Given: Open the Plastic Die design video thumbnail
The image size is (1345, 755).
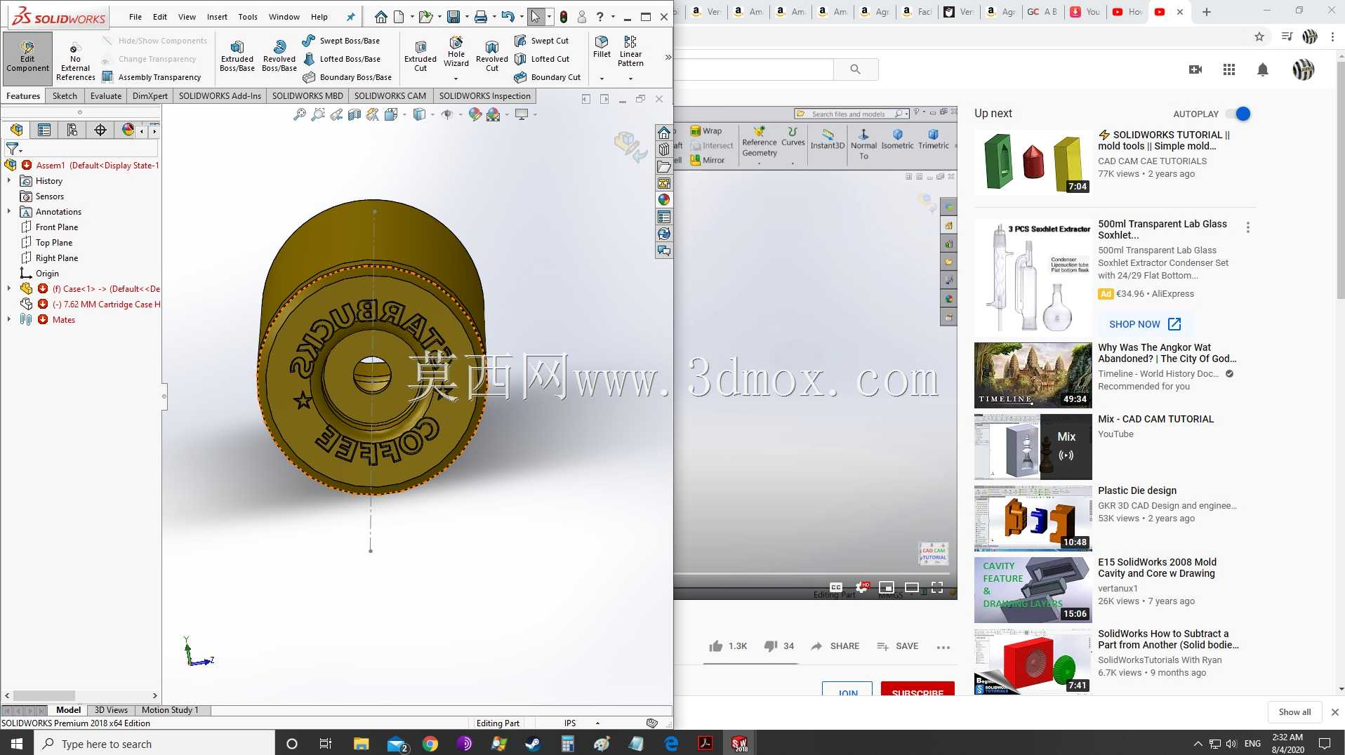Looking at the screenshot, I should [x=1033, y=518].
